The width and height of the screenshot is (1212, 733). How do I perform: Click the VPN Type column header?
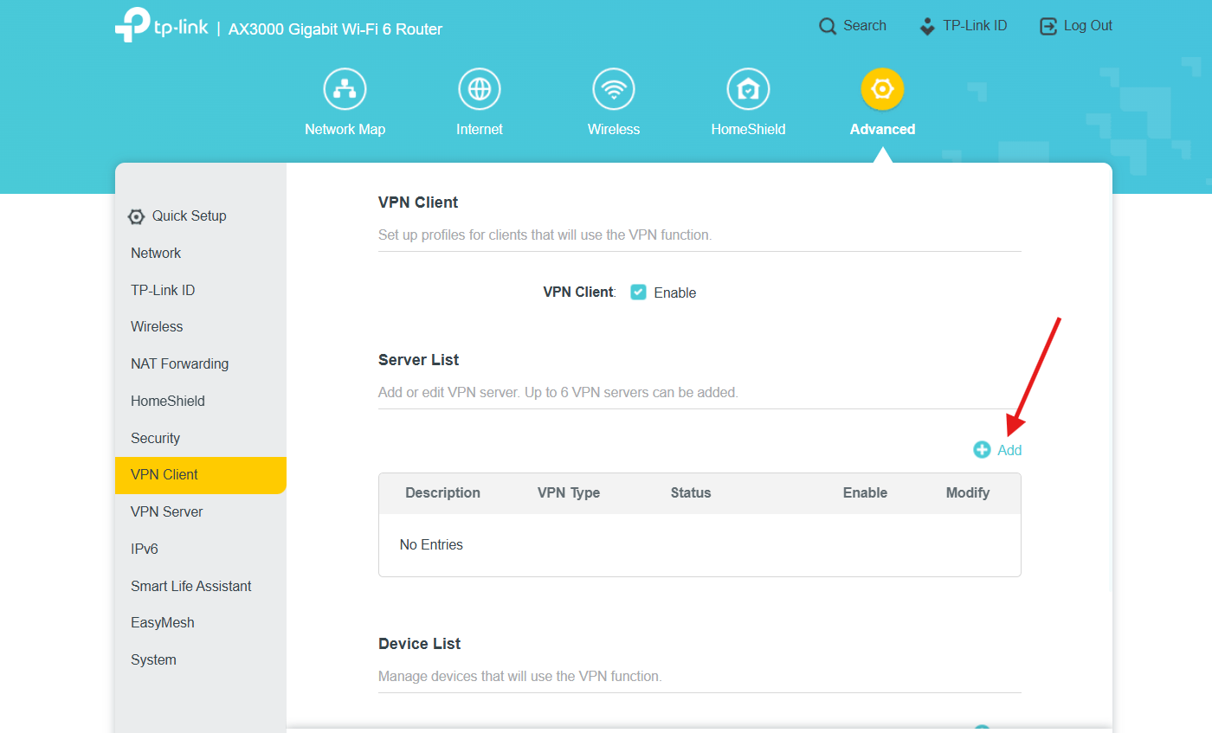click(569, 492)
